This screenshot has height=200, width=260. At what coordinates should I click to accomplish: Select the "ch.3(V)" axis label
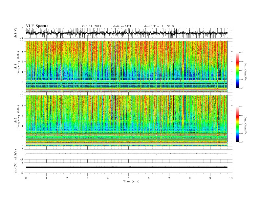16,155
